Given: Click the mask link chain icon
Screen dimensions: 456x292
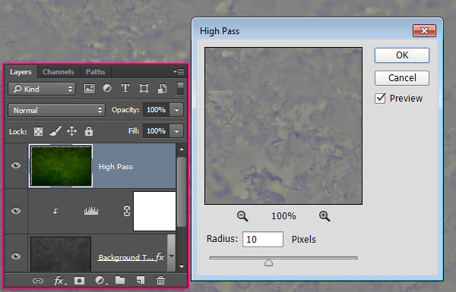Looking at the screenshot, I should coord(126,211).
